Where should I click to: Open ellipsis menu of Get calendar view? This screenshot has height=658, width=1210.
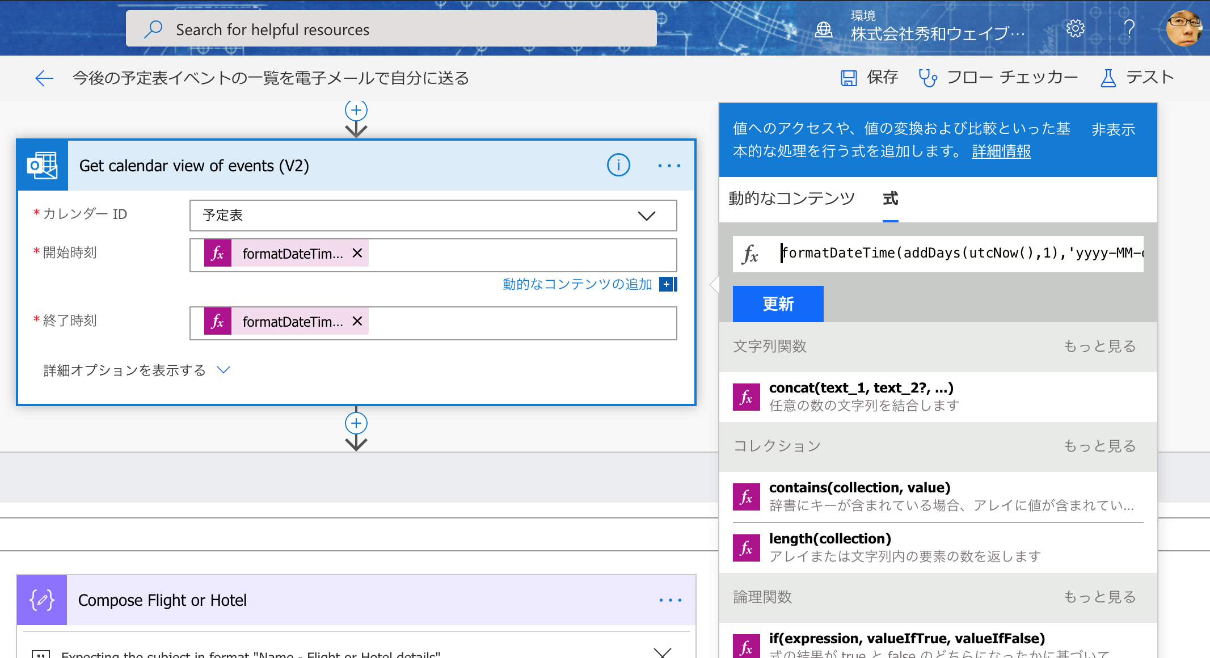coord(669,166)
